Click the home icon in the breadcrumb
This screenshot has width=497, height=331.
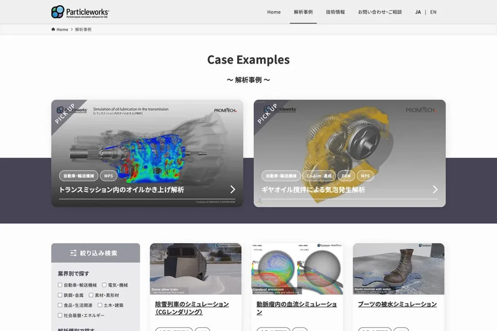(x=53, y=30)
